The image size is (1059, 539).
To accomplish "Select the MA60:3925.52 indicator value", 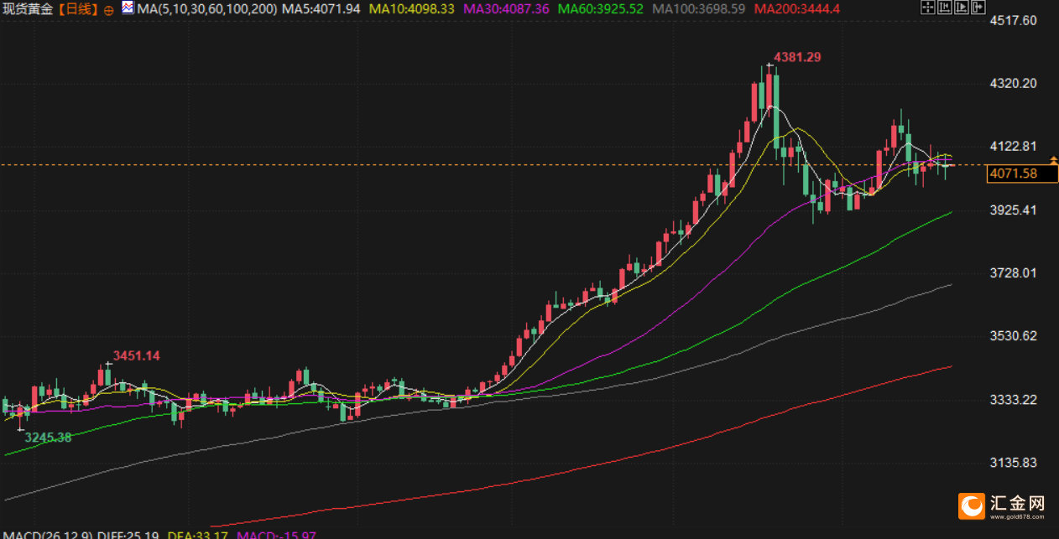I will (x=600, y=8).
